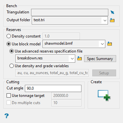The image size is (123, 123).
Task: Click the triangulation pick arrow icon
Action: click(112, 12)
